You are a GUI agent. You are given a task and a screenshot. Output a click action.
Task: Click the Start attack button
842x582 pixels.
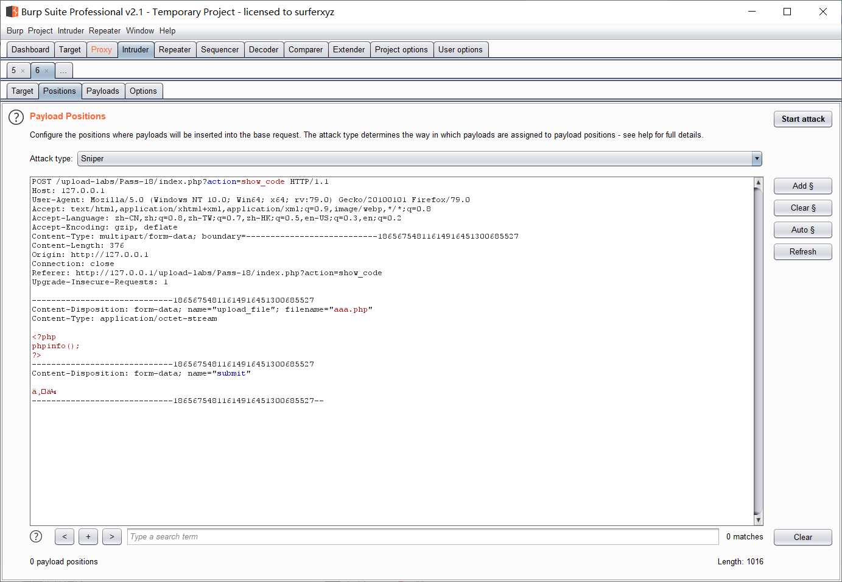[803, 119]
